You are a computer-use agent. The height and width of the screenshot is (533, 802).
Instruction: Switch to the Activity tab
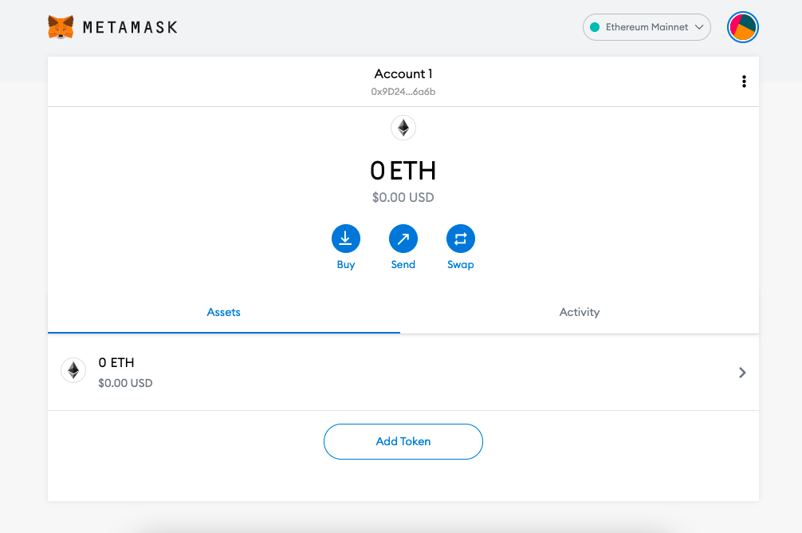[x=580, y=312]
